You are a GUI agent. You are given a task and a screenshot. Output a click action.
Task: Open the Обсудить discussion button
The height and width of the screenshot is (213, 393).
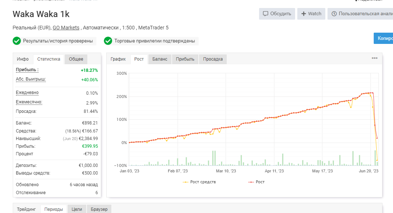pyautogui.click(x=277, y=14)
